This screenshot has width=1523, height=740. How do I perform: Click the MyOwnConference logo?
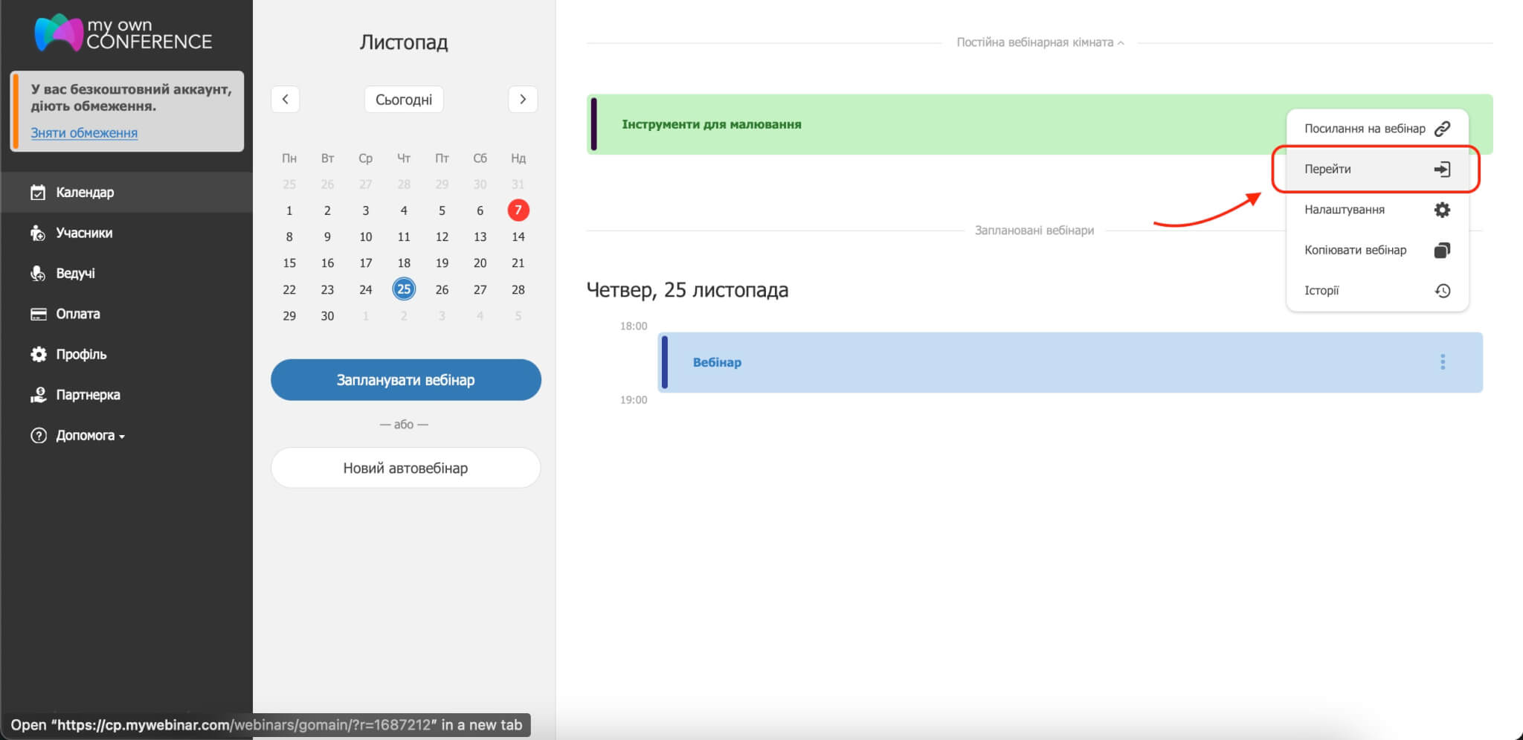coord(123,33)
